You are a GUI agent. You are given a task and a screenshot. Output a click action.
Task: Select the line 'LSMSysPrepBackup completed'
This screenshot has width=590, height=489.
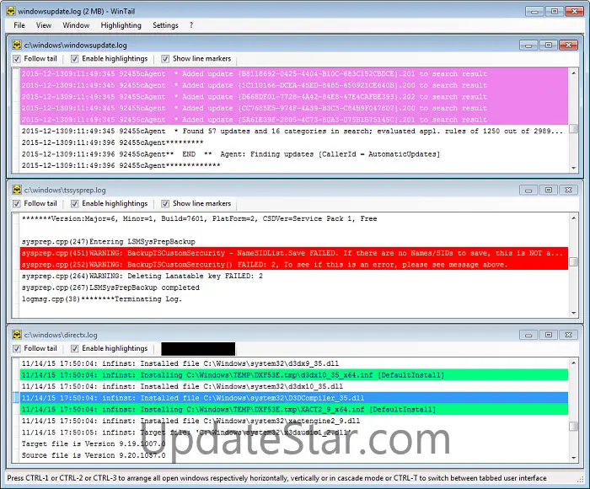pos(294,287)
